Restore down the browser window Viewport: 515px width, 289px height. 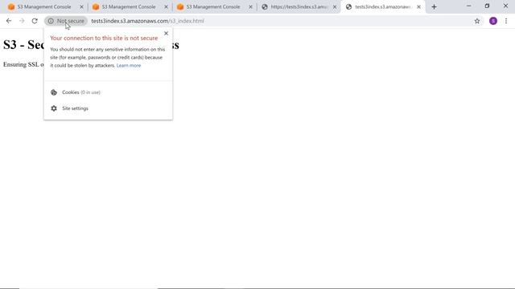pos(487,6)
